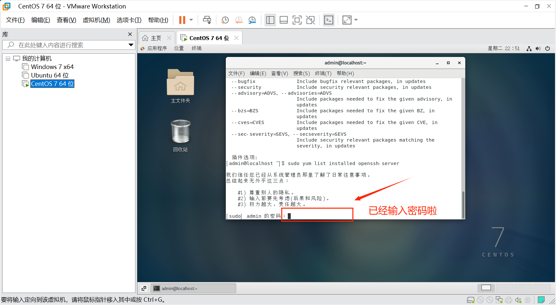Click the terminal vertical scrollbar thumb
This screenshot has height=305, width=556.
coord(463,204)
